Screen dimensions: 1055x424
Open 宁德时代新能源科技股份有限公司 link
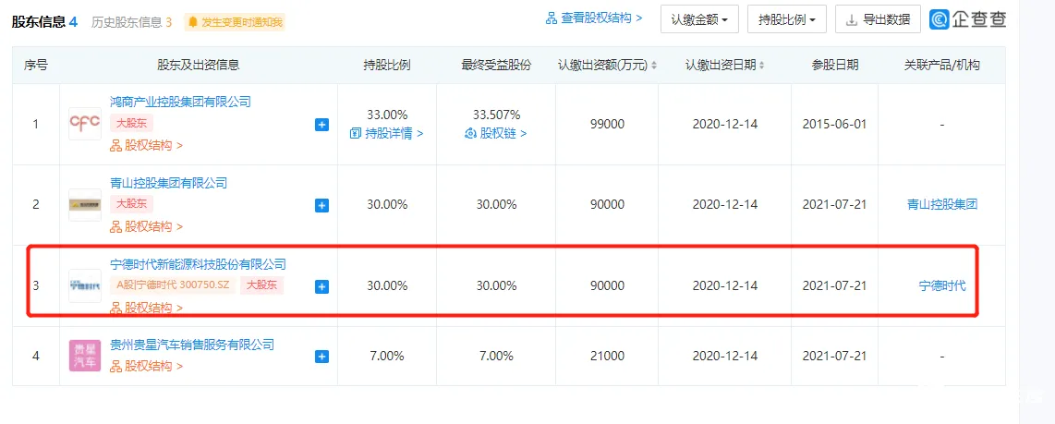[x=198, y=264]
